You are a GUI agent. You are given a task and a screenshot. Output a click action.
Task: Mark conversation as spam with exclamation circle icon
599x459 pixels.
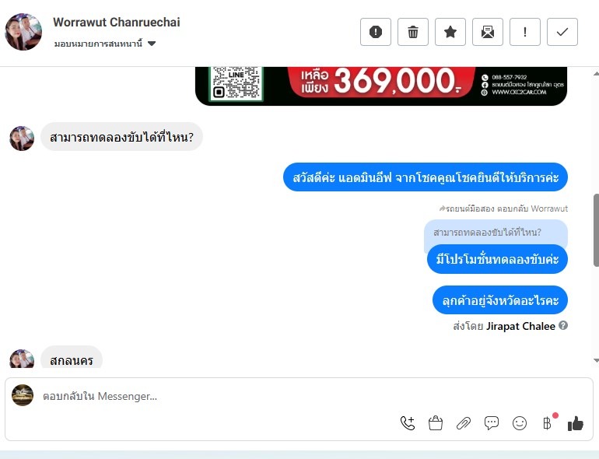point(376,32)
